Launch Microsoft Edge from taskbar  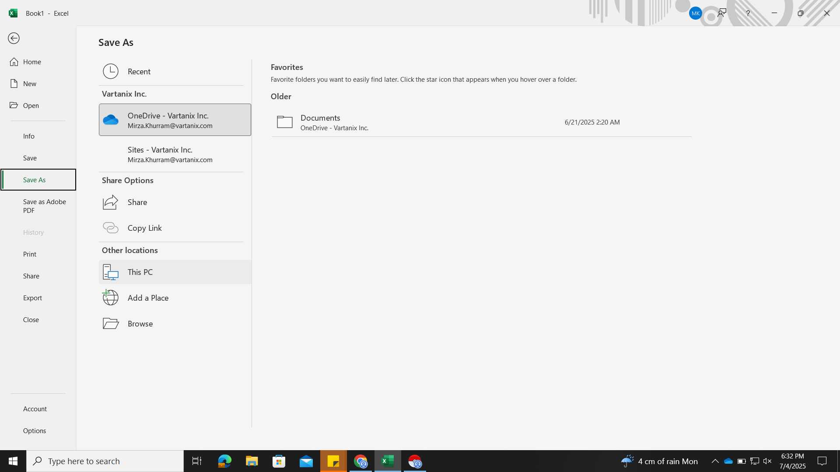coord(224,461)
